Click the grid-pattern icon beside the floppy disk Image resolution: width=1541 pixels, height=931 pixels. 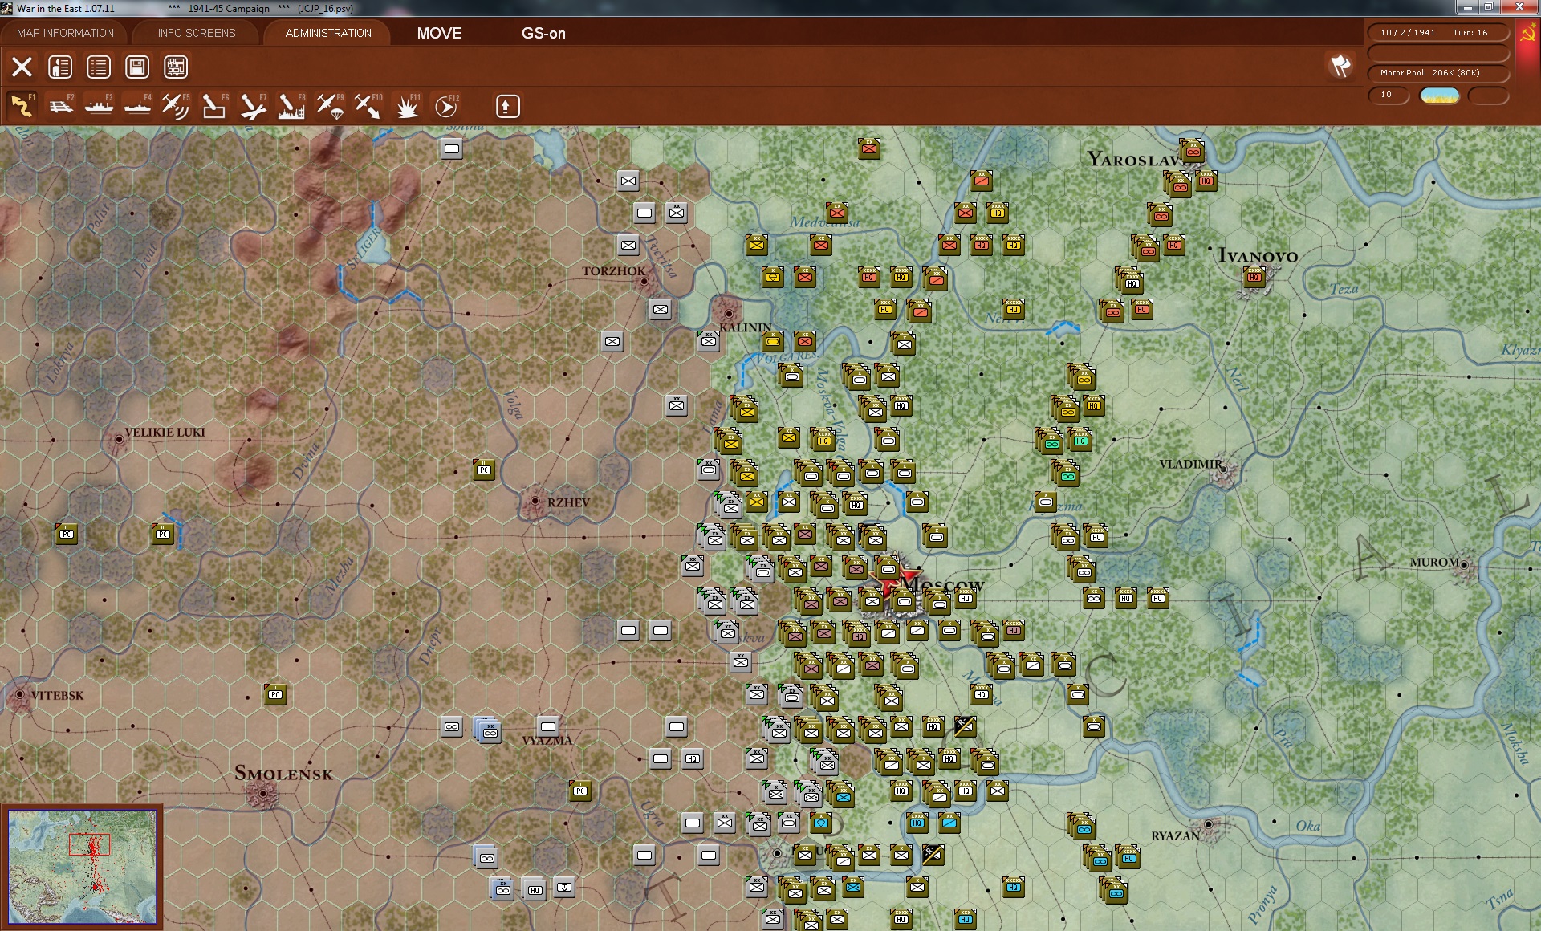[176, 67]
